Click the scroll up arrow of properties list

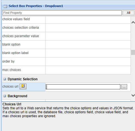[x=133, y=23]
